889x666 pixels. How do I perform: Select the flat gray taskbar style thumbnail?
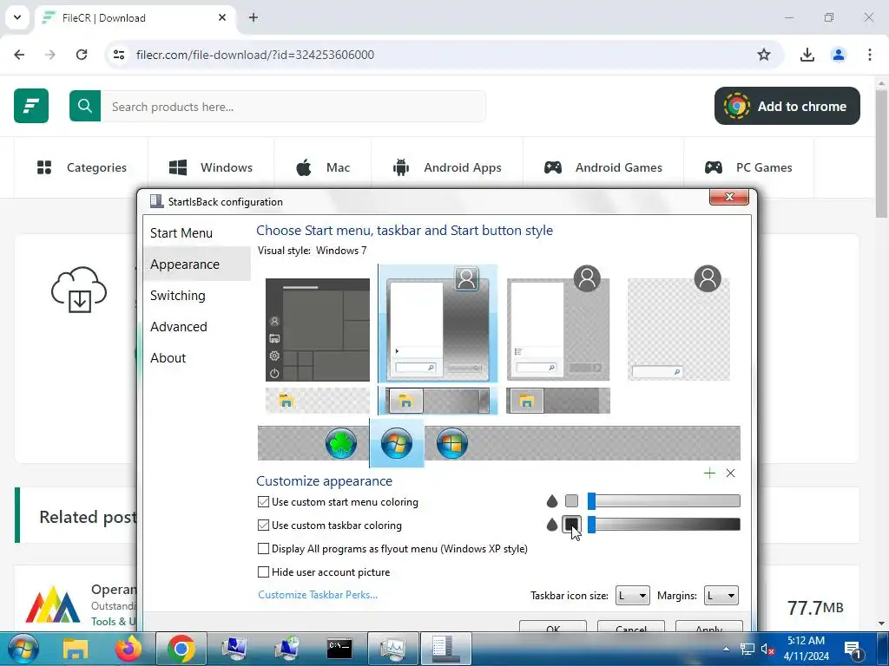558,401
